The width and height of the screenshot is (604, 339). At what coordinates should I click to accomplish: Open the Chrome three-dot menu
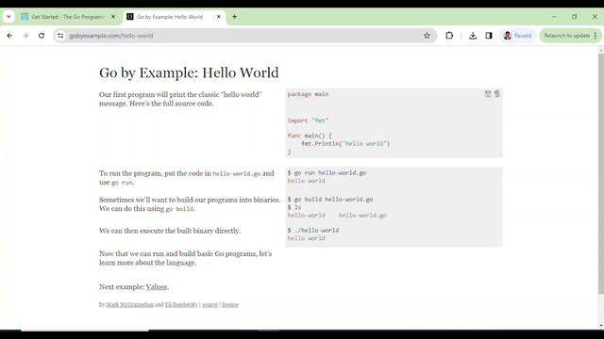pyautogui.click(x=596, y=36)
